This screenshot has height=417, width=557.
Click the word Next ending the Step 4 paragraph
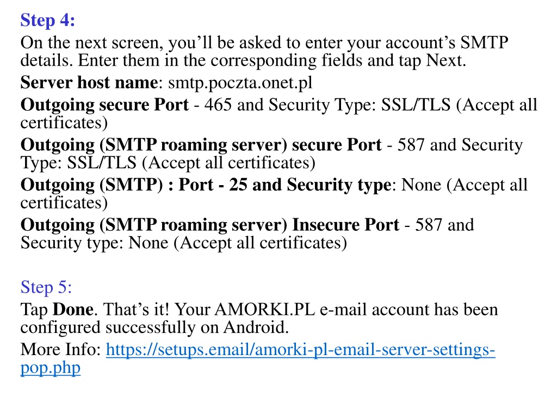[445, 61]
